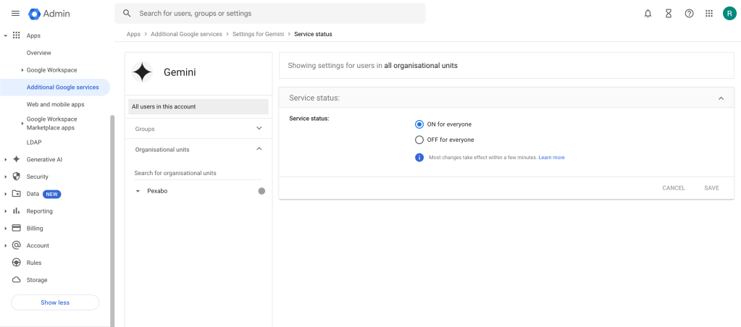Screen dimensions: 741x327
Task: Click the SAVE button
Action: coord(712,188)
